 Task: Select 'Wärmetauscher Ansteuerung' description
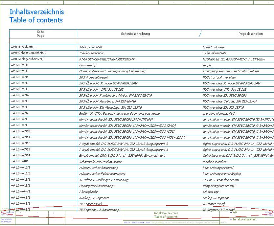coord(99,168)
